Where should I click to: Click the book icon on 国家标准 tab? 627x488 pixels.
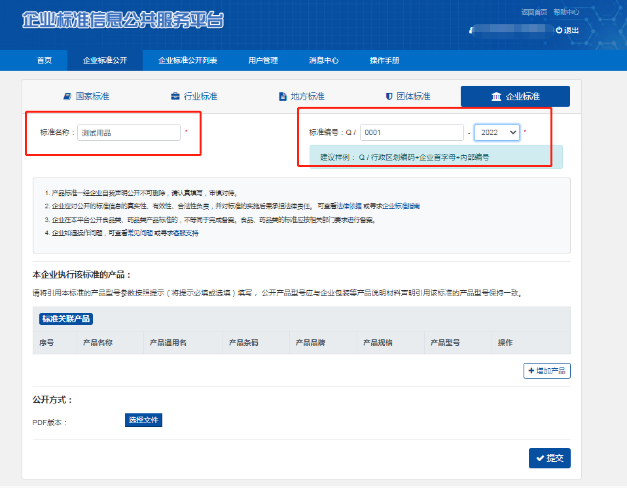[67, 96]
